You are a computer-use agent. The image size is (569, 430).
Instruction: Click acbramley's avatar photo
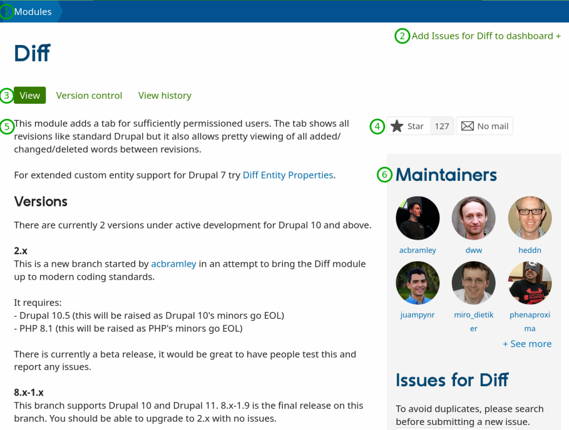pyautogui.click(x=417, y=218)
